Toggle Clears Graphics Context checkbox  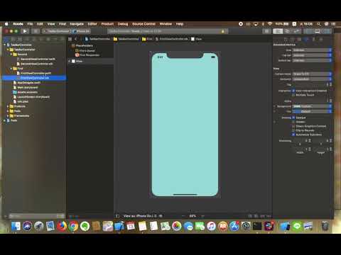click(293, 126)
